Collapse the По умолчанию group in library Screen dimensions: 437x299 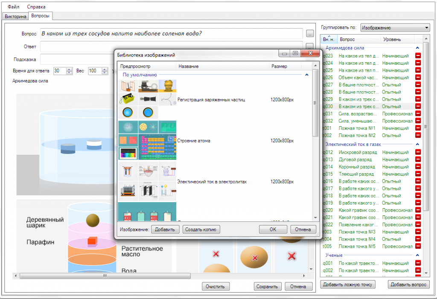pyautogui.click(x=306, y=75)
